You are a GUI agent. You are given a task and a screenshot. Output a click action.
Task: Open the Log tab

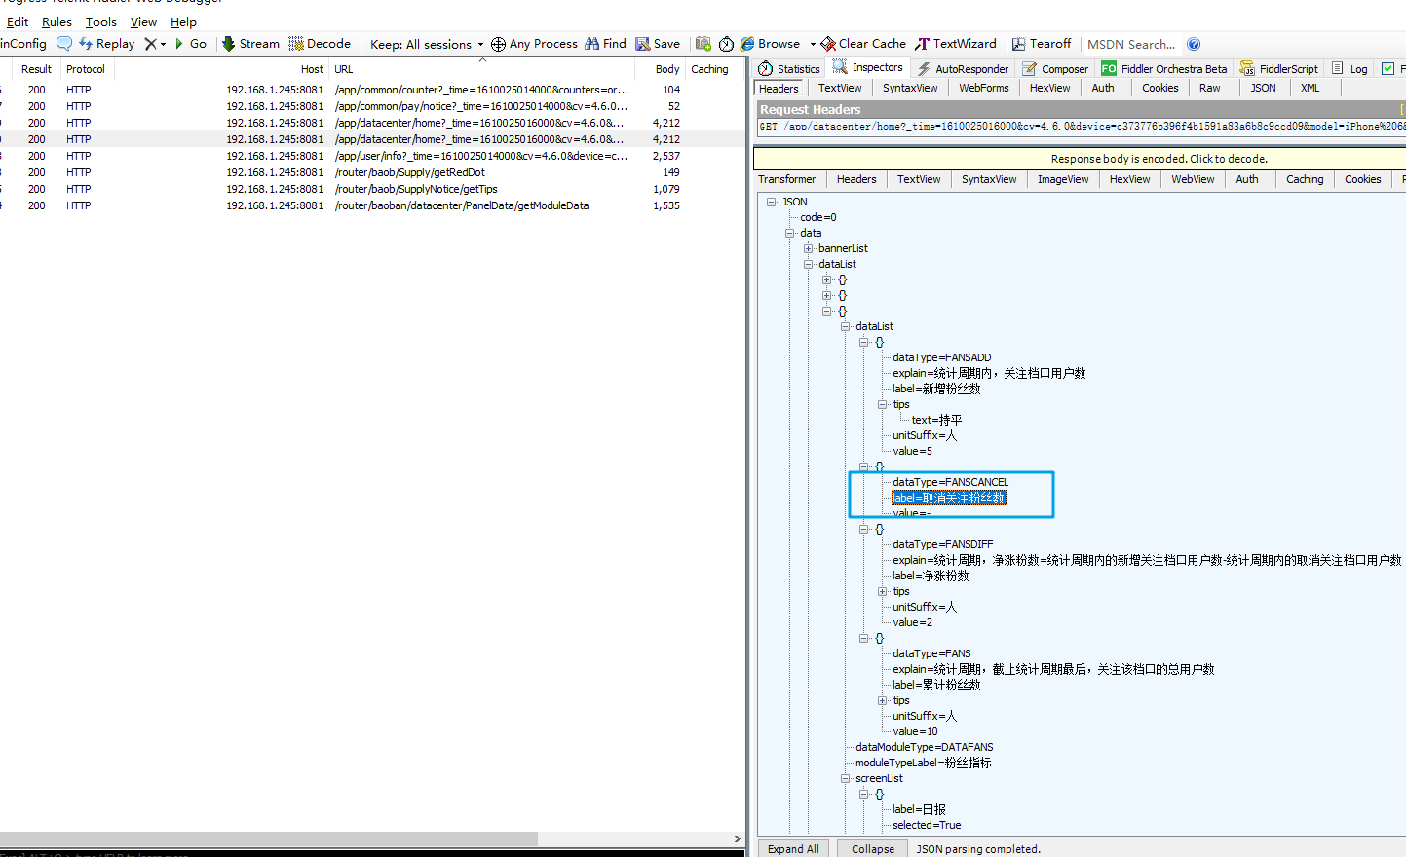(1349, 68)
